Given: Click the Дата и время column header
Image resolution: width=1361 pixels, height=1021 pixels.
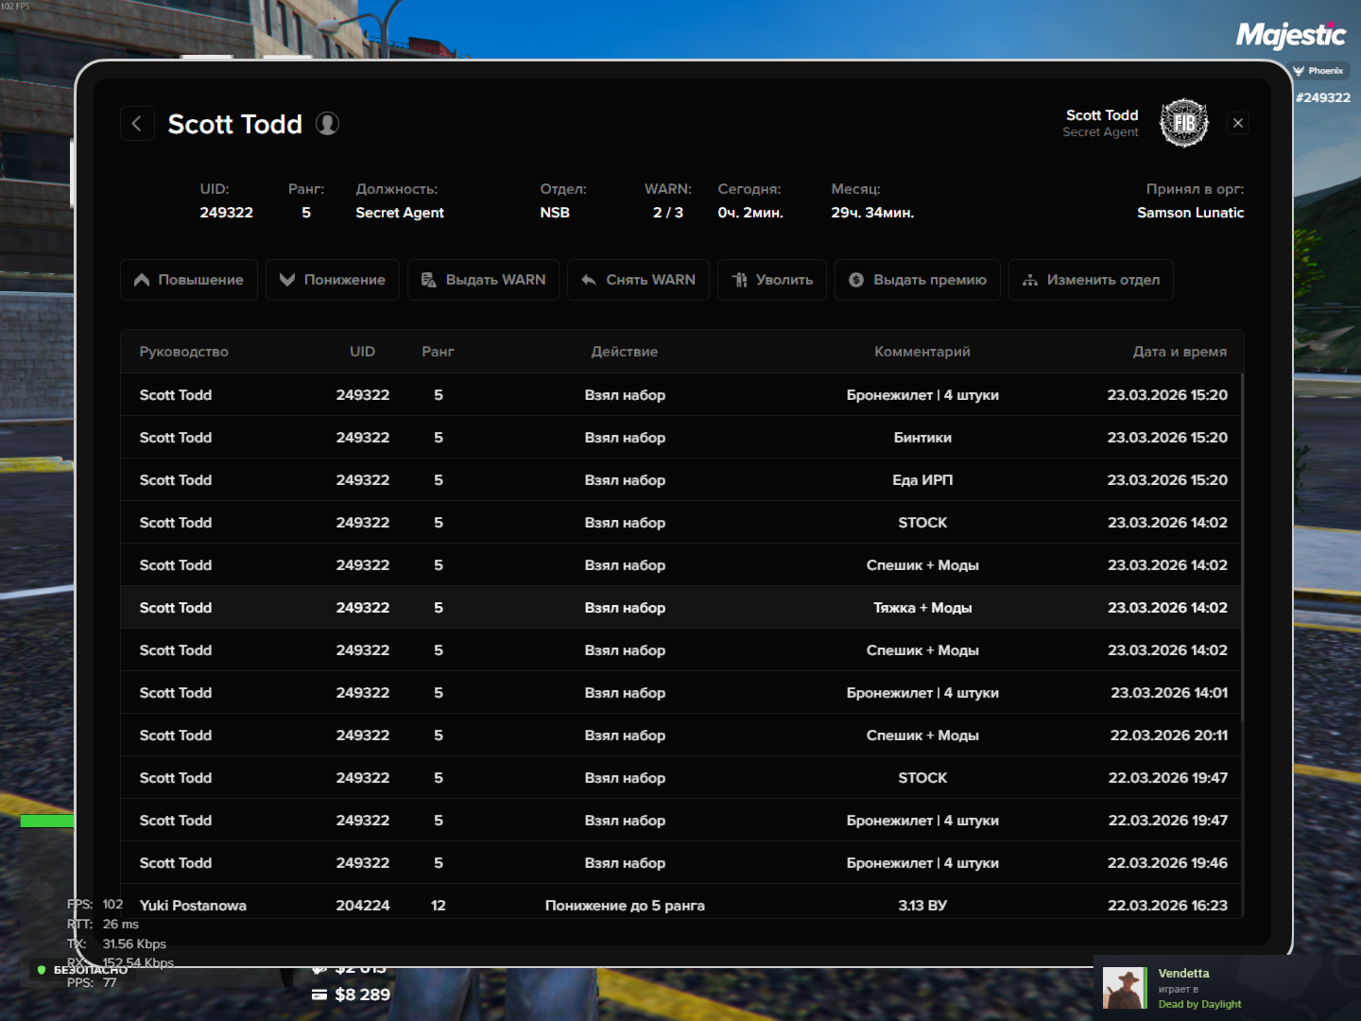Looking at the screenshot, I should (x=1180, y=352).
